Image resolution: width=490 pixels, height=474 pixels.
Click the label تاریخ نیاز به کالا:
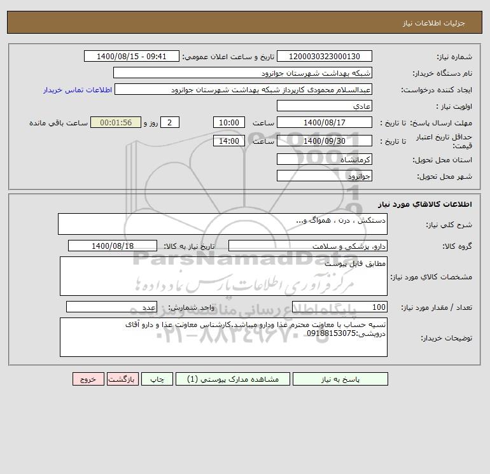(189, 246)
